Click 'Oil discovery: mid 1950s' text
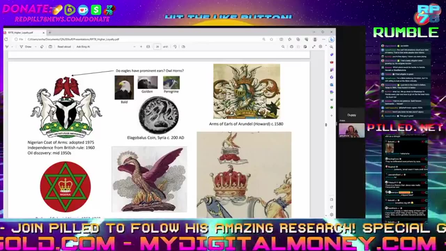 [49, 153]
